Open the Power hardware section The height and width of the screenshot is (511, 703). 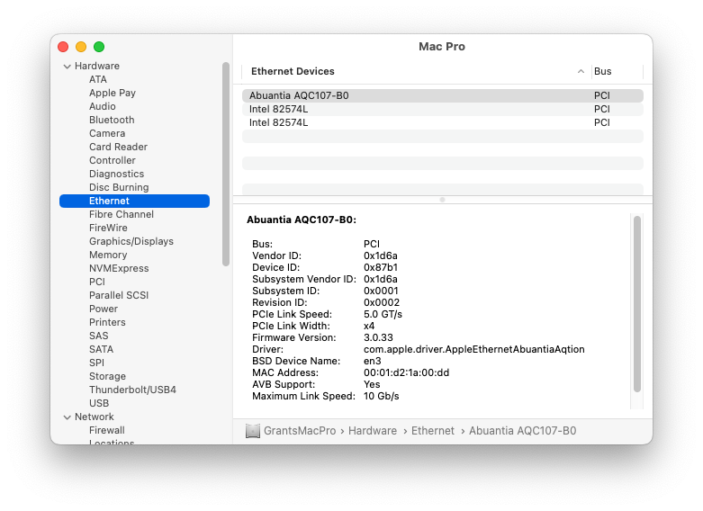104,309
